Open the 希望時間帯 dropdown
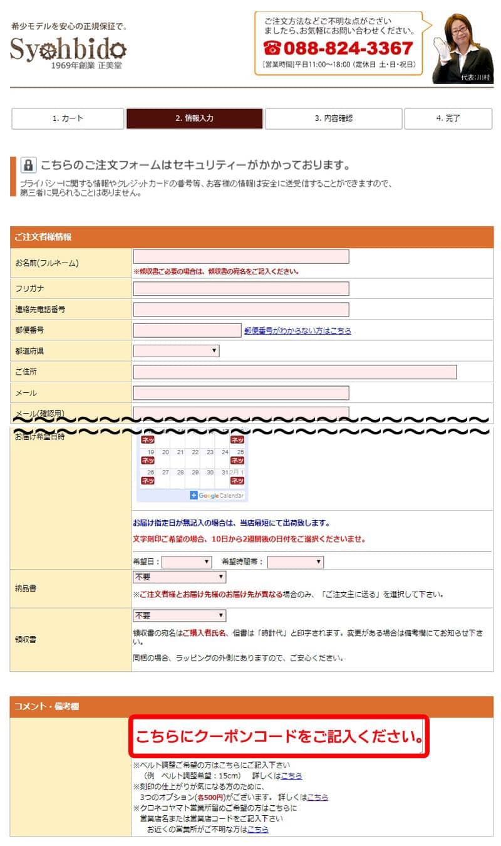This screenshot has width=501, height=846. 296,562
